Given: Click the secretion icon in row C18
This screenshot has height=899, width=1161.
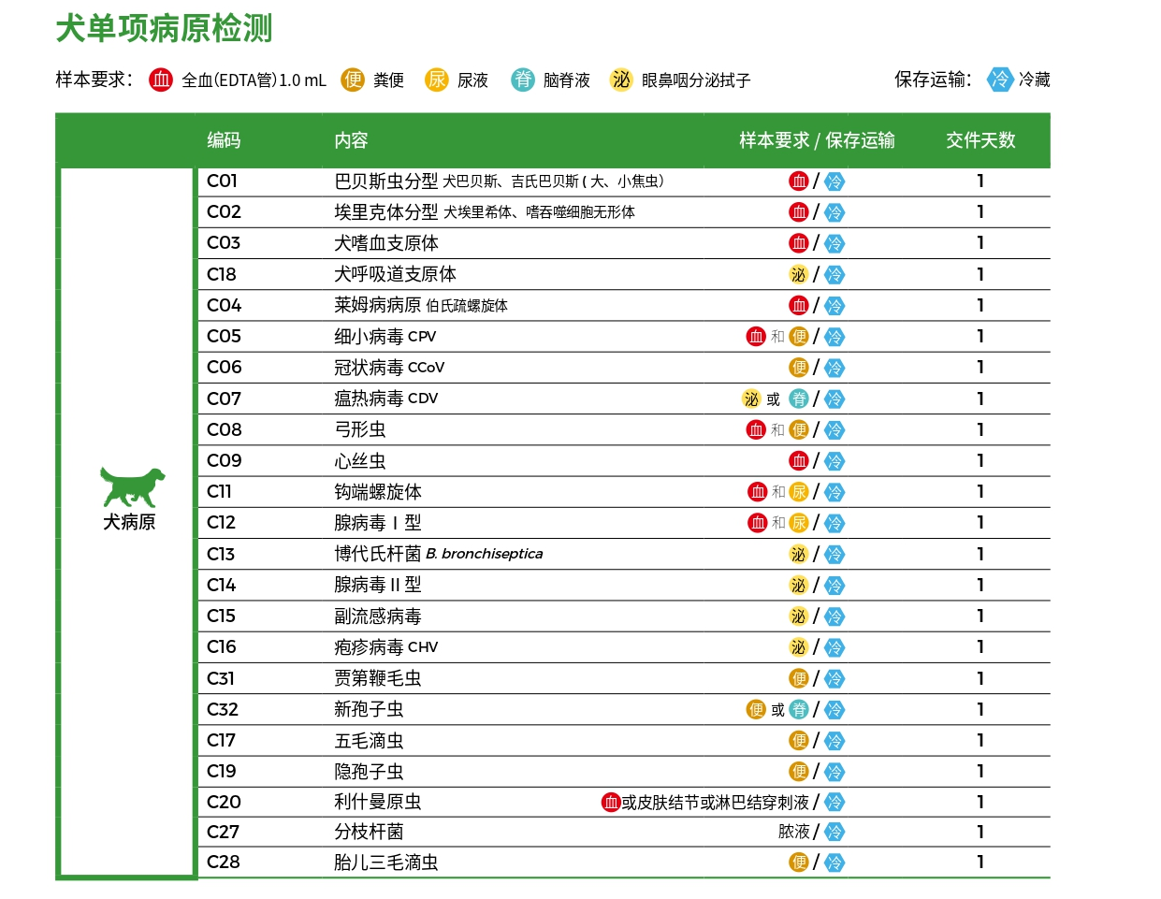Looking at the screenshot, I should 798,274.
